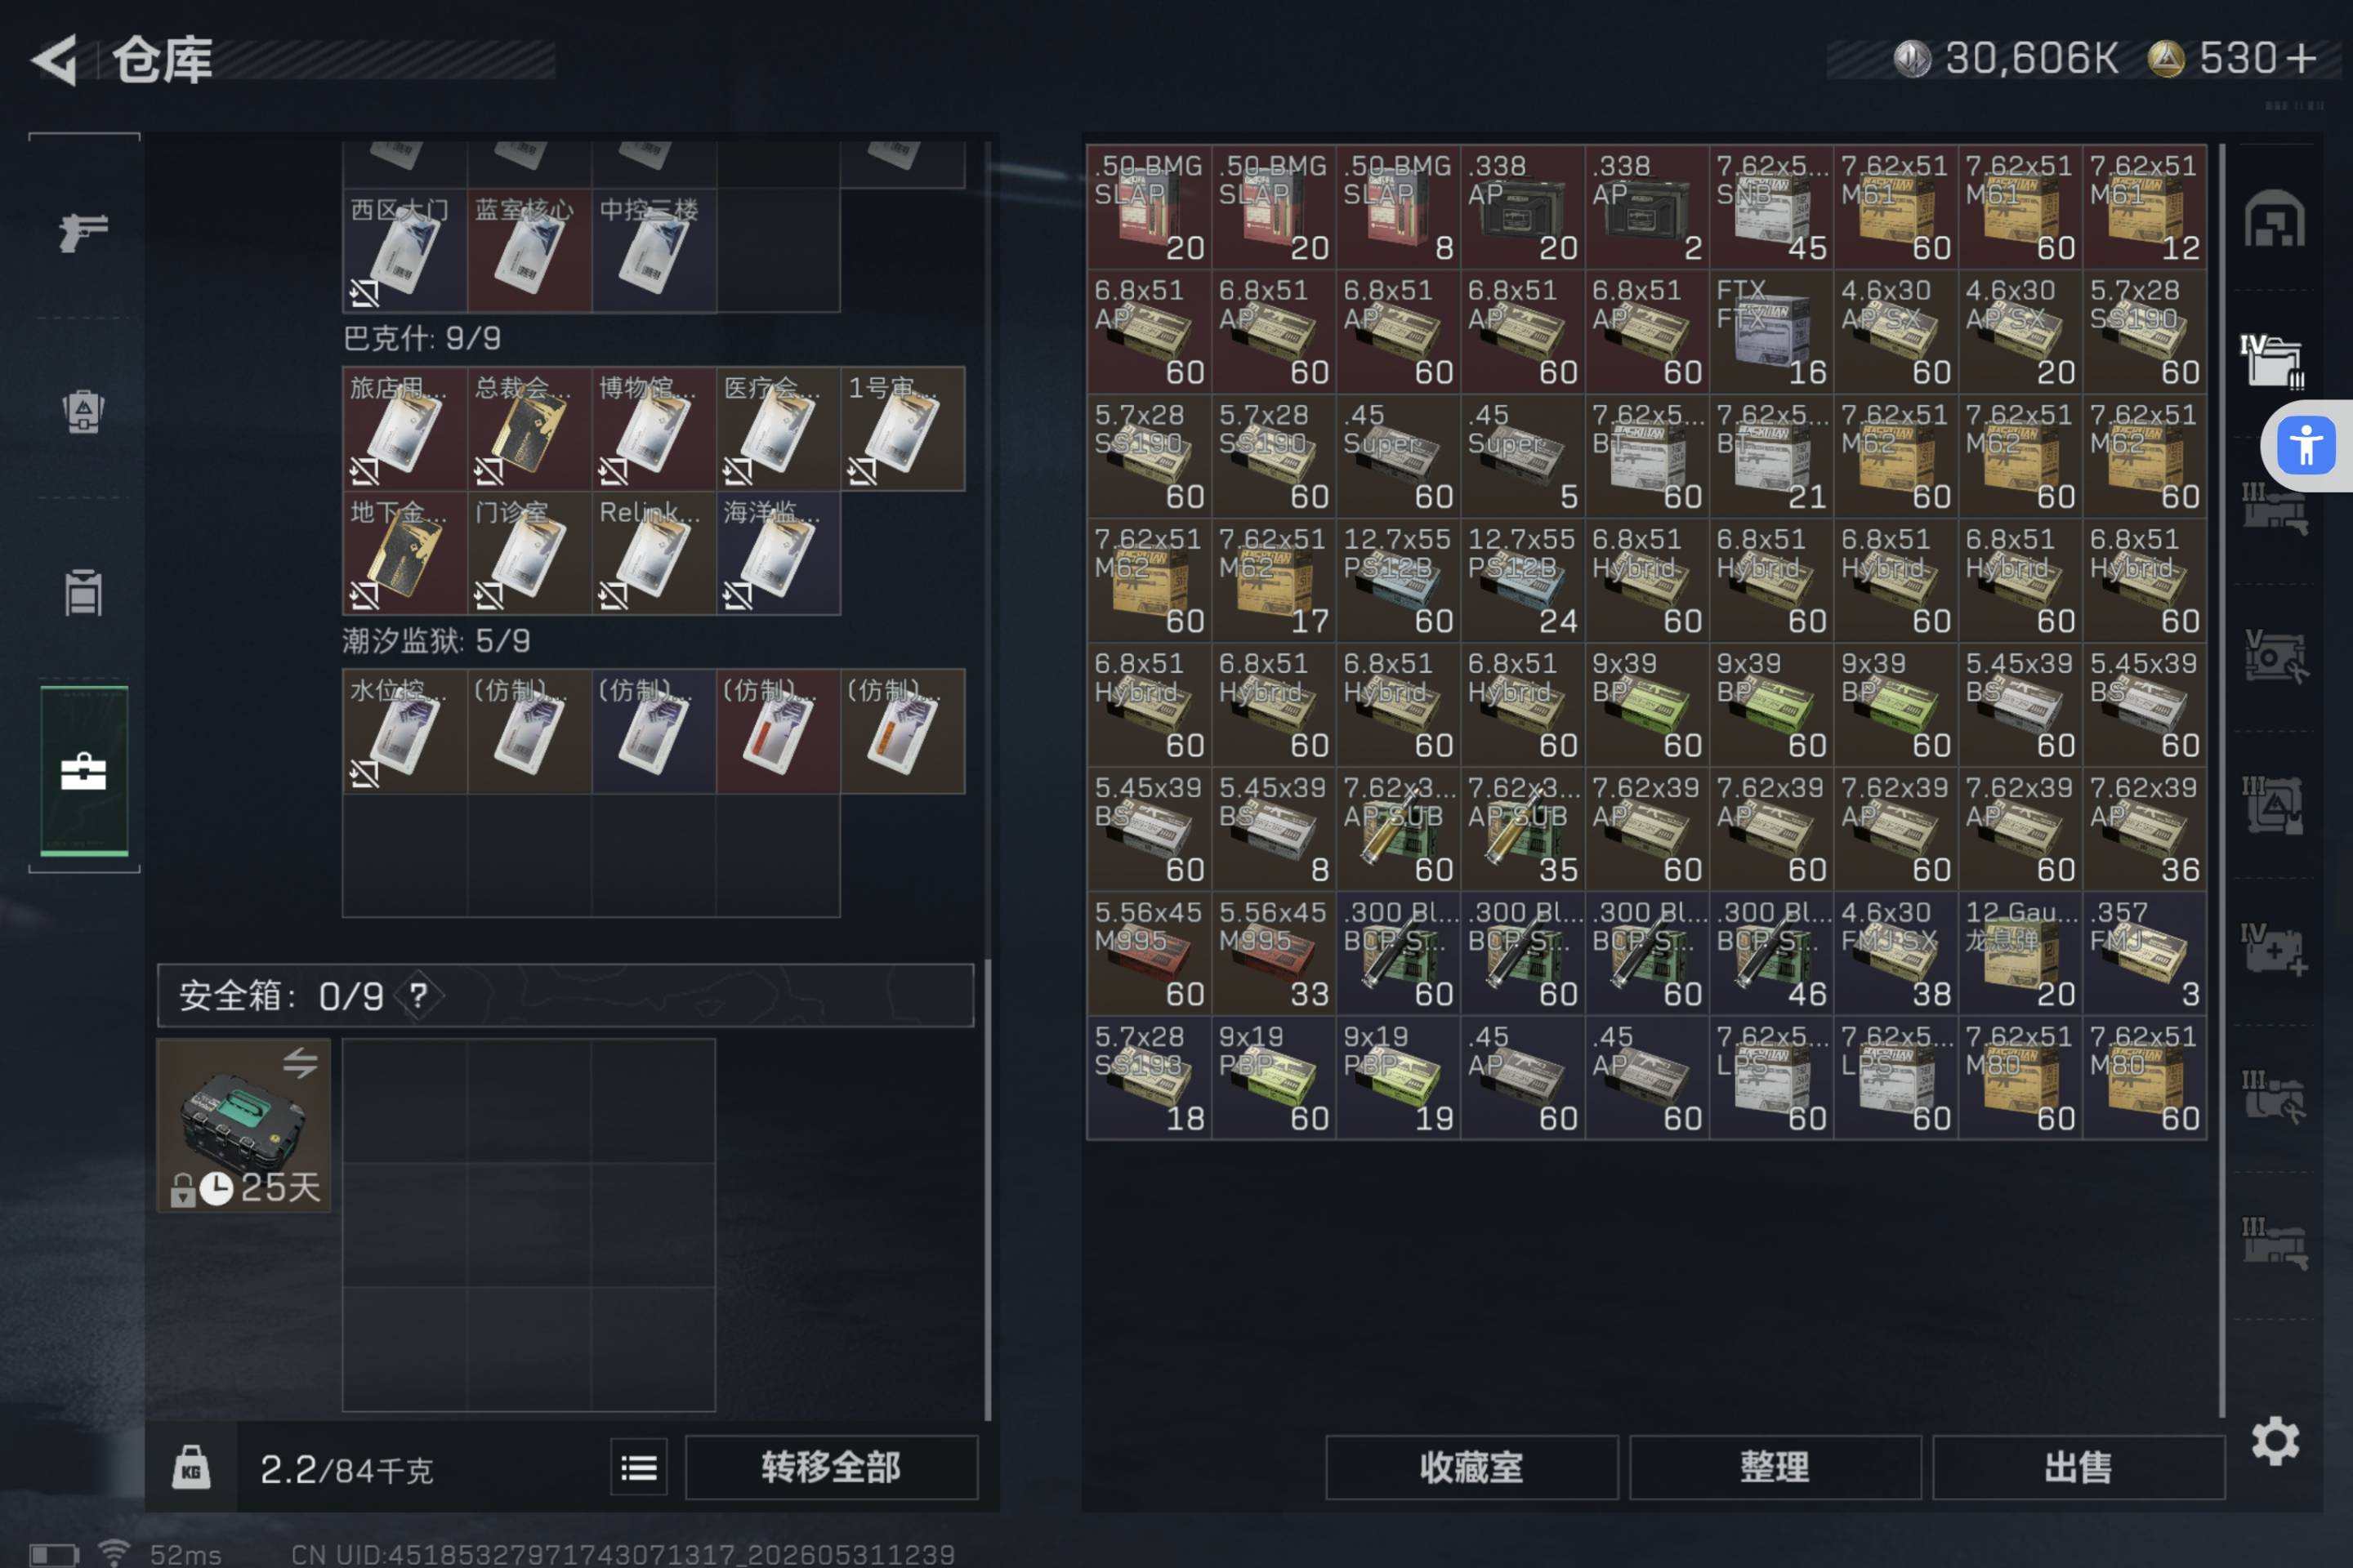Select the .338 AP stack of 2
Screen dimensions: 2353x1568
1647,207
